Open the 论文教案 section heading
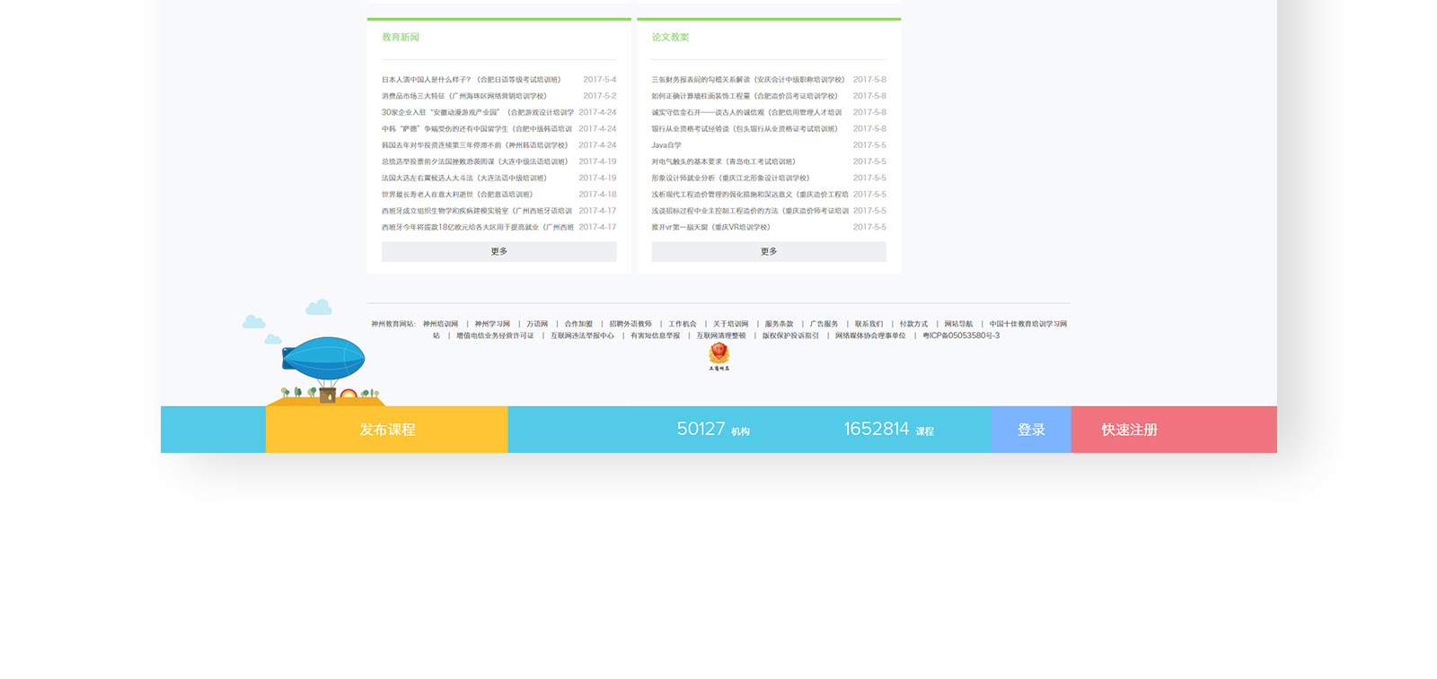The image size is (1437, 679). [x=670, y=38]
